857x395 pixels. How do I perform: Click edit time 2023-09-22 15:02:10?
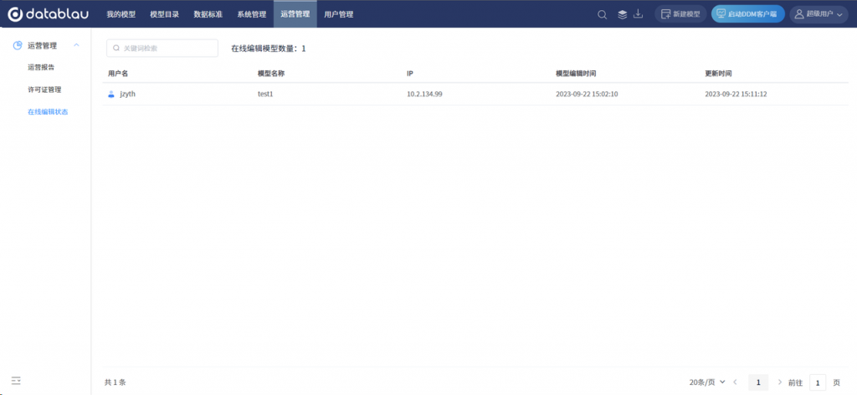pos(587,94)
